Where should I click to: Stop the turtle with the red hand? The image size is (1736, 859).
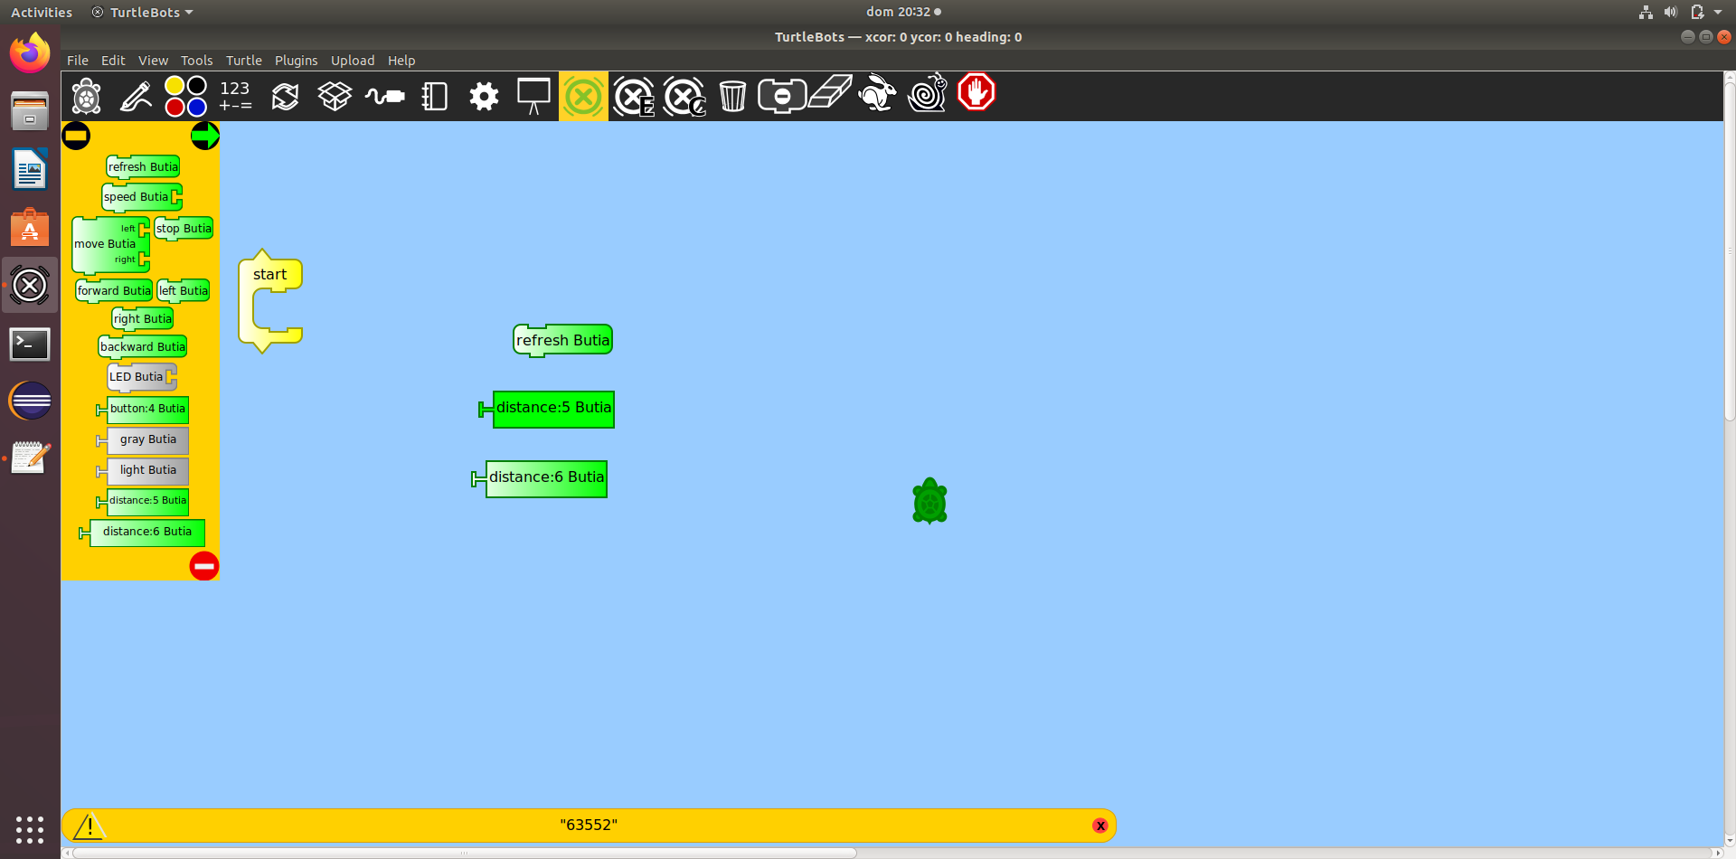(976, 92)
